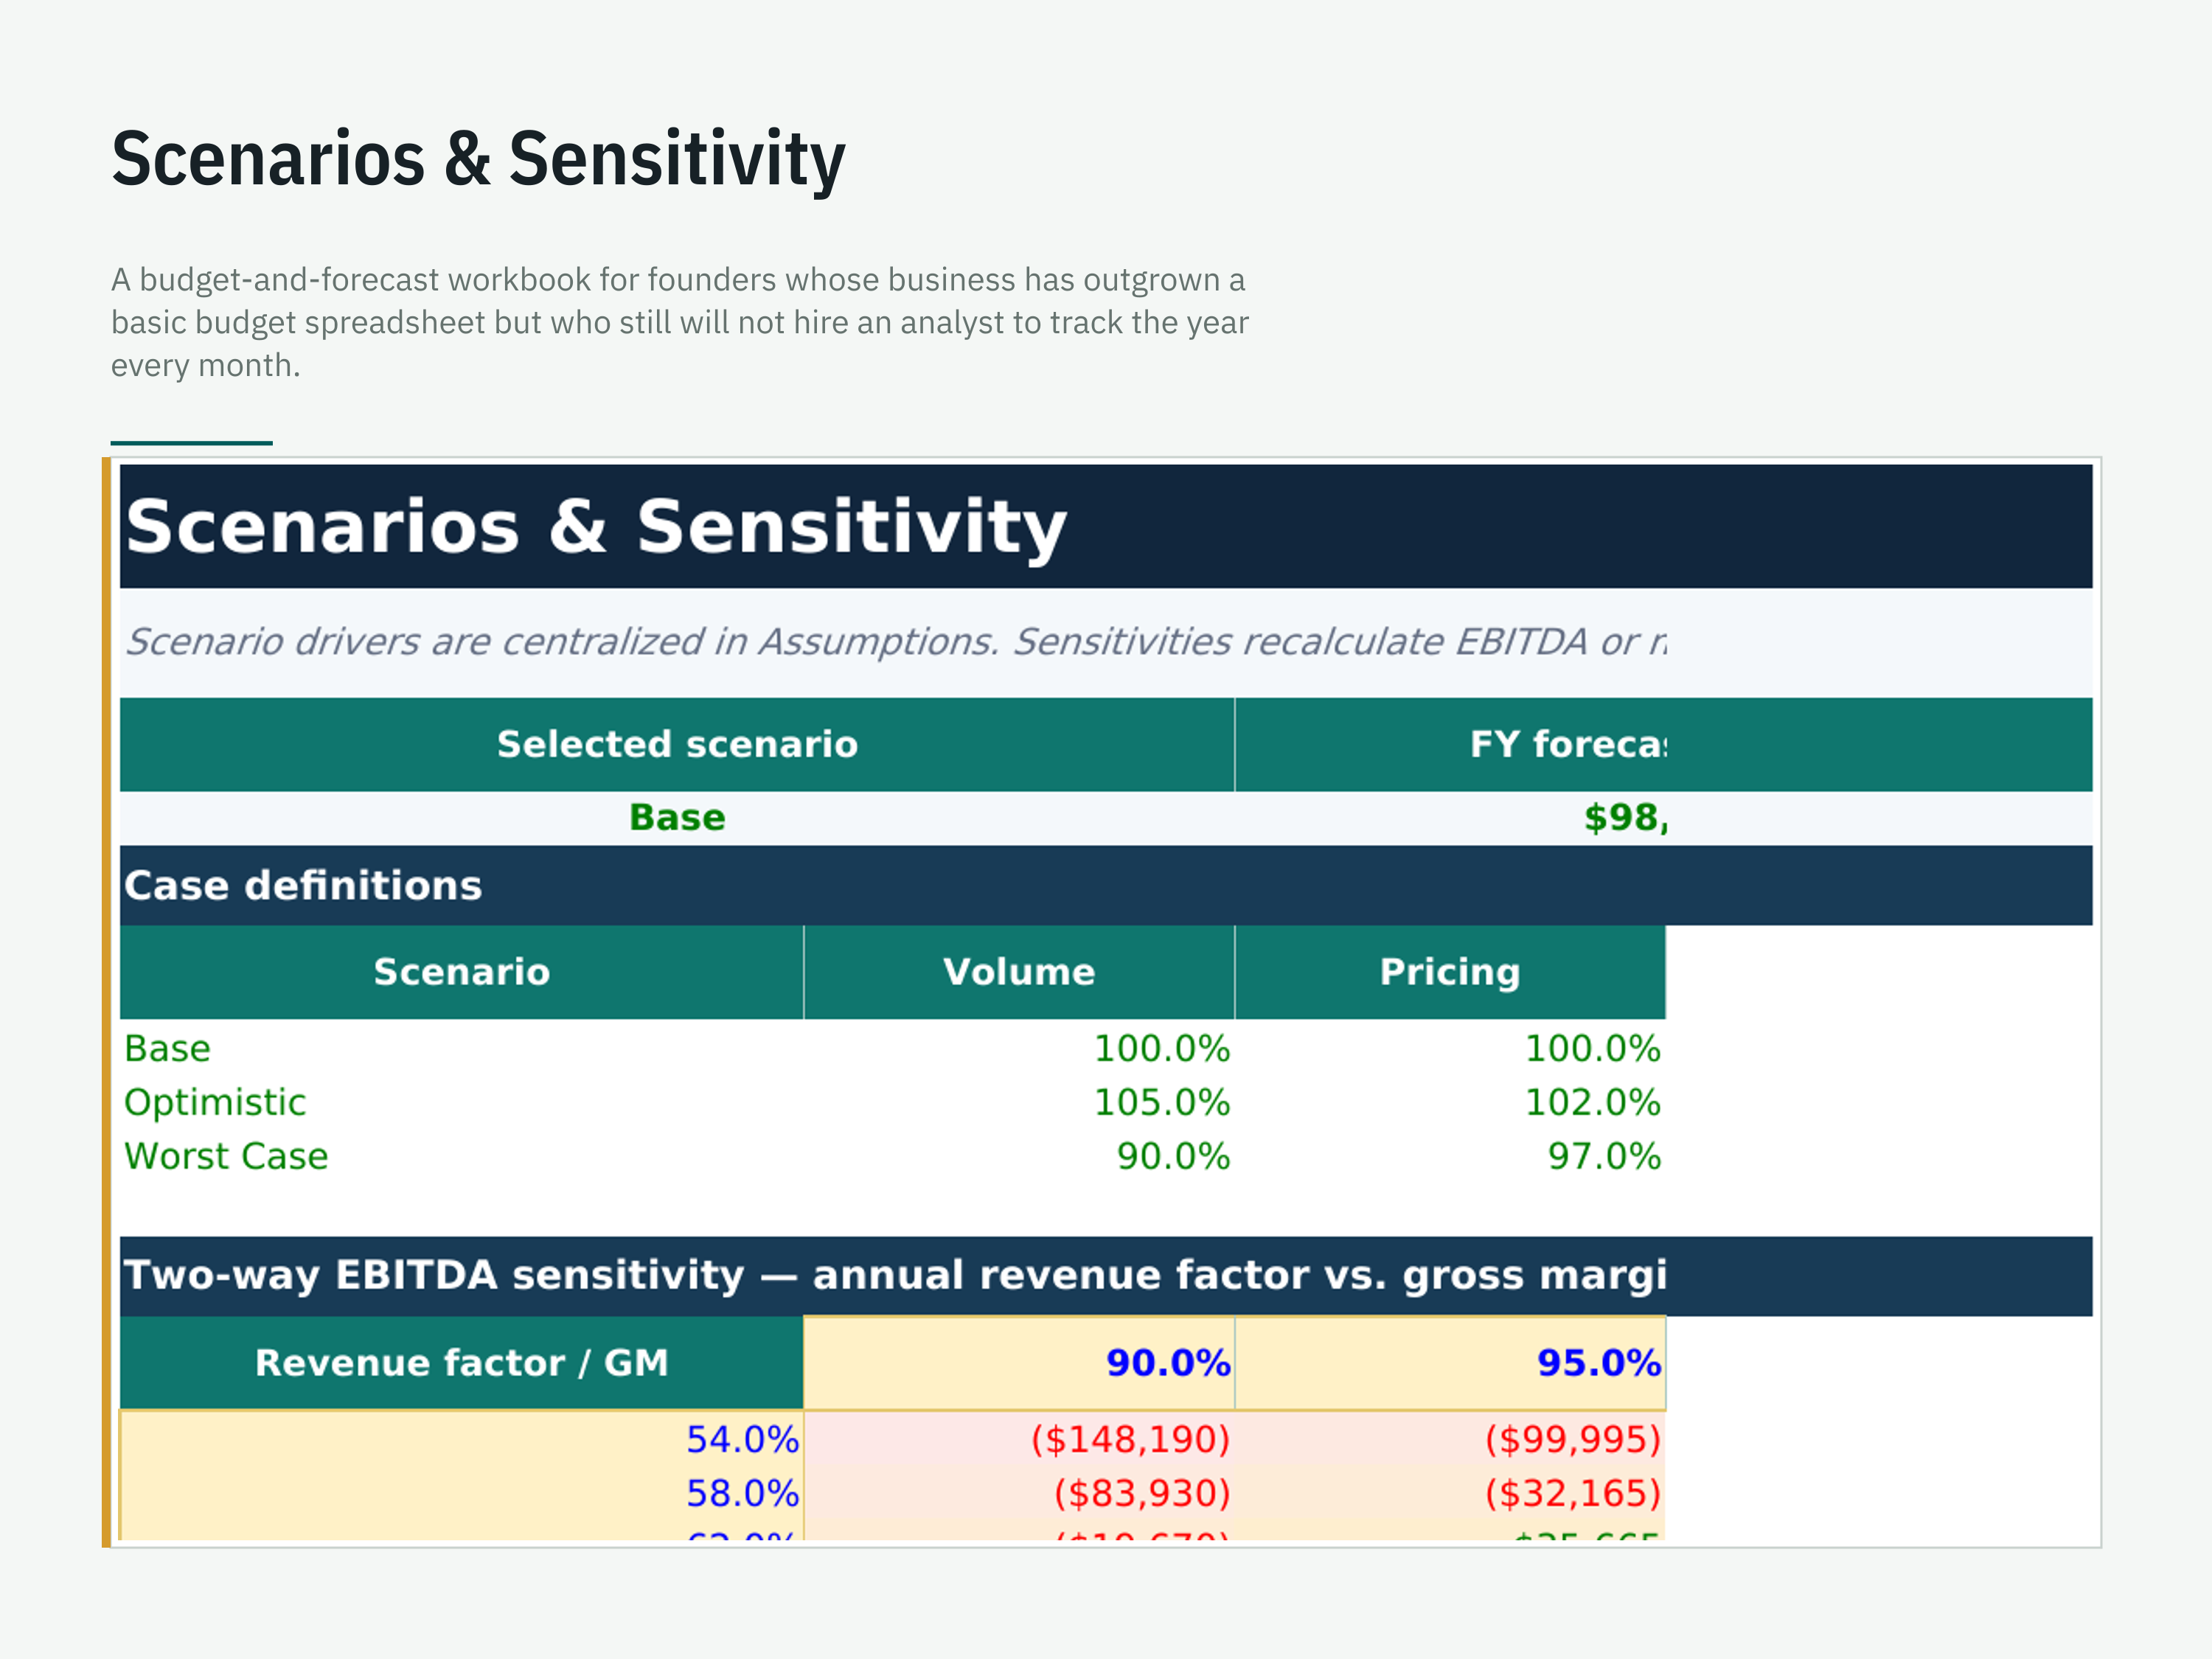
Task: Edit the 54.0% gross margin input cell
Action: [461, 1439]
